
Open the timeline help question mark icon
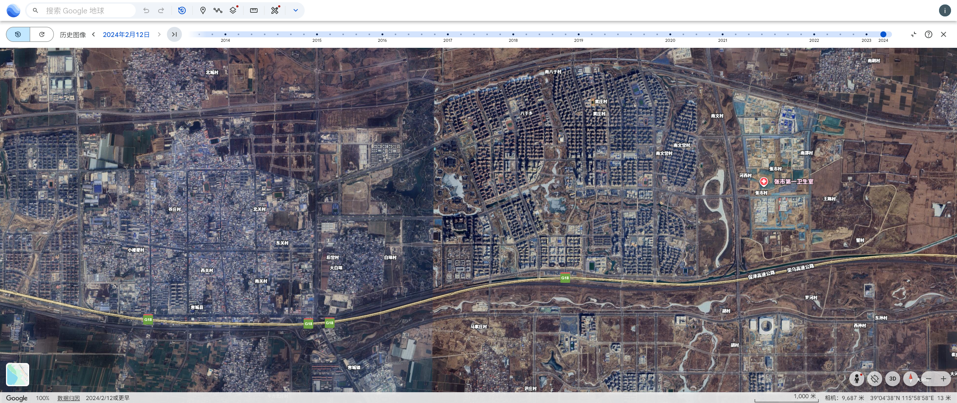tap(928, 34)
